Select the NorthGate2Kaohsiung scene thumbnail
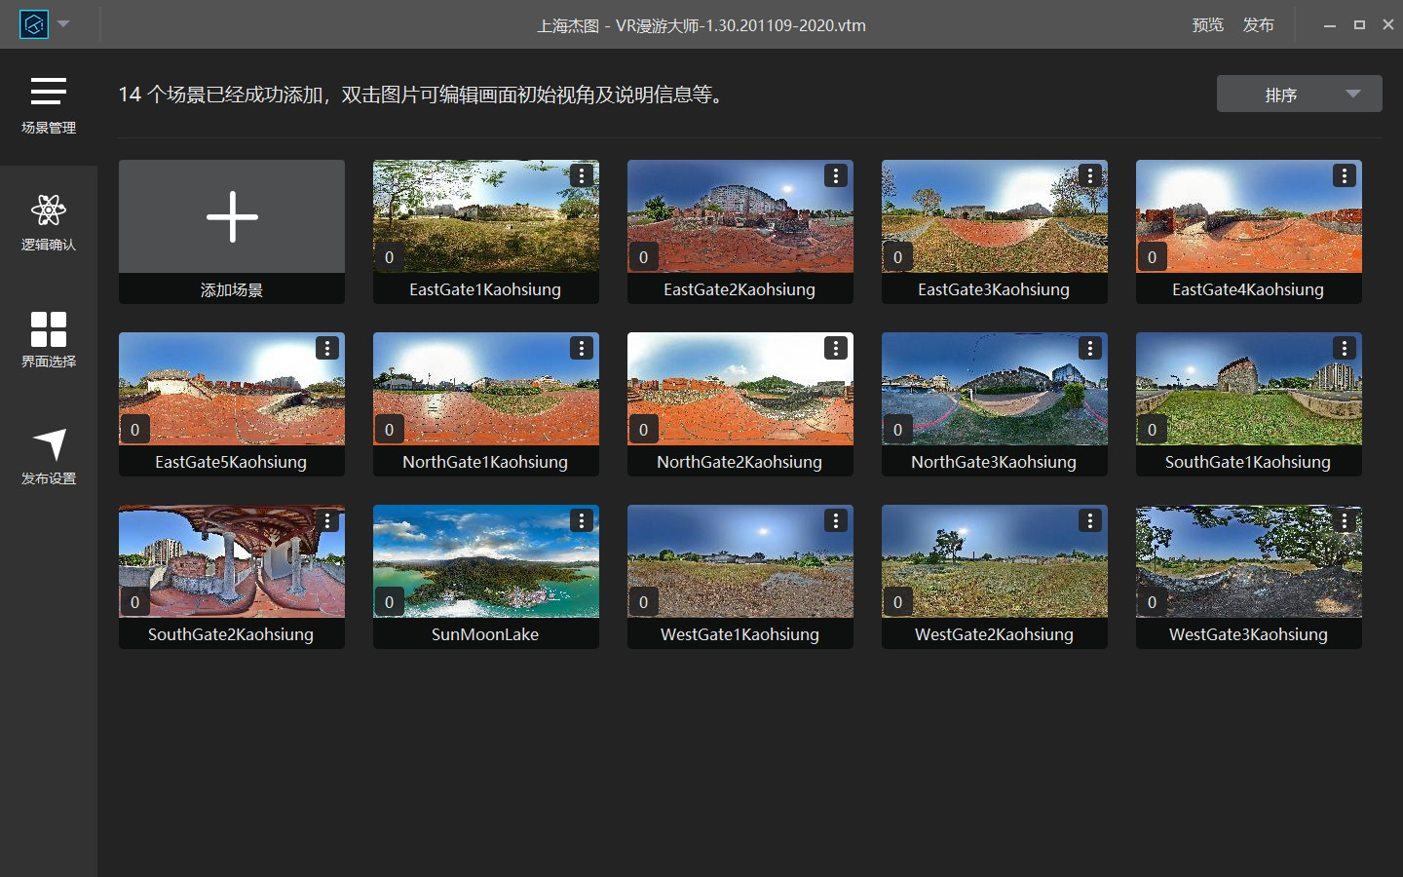Screen dimensions: 1403x877 [739, 390]
